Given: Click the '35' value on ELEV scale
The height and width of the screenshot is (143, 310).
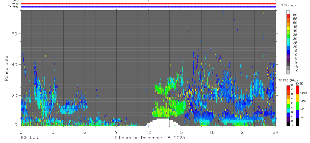Looking at the screenshot, I should [x=295, y=35].
